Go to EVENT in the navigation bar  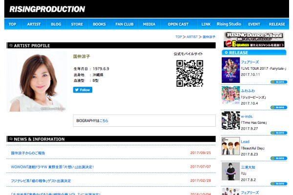[254, 24]
